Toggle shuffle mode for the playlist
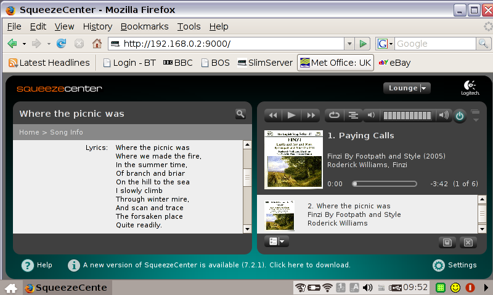 tap(352, 115)
